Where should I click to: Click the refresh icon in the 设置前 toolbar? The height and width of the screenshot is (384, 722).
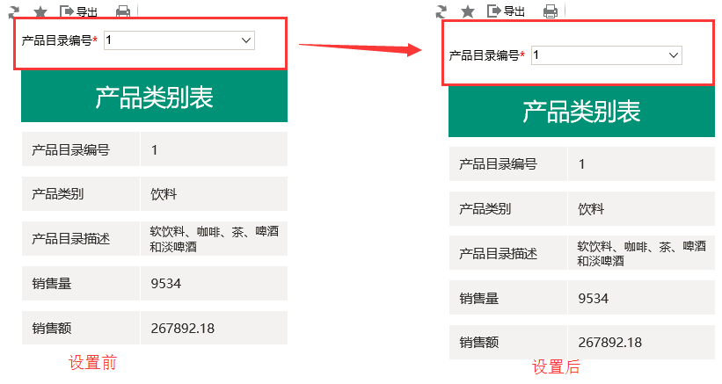coord(14,11)
